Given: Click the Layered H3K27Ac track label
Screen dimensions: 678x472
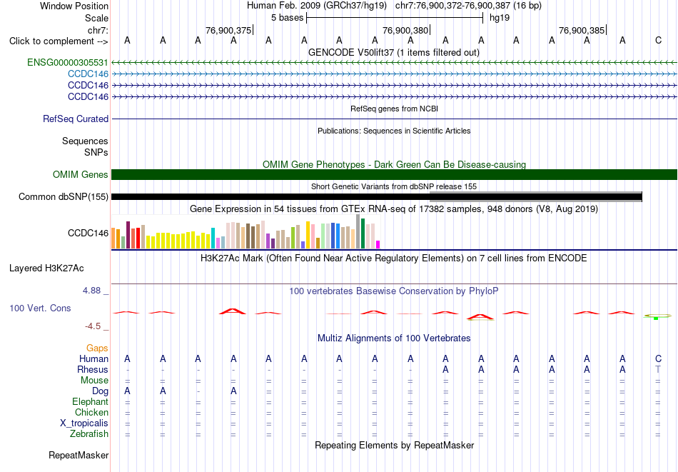Looking at the screenshot, I should pyautogui.click(x=46, y=268).
